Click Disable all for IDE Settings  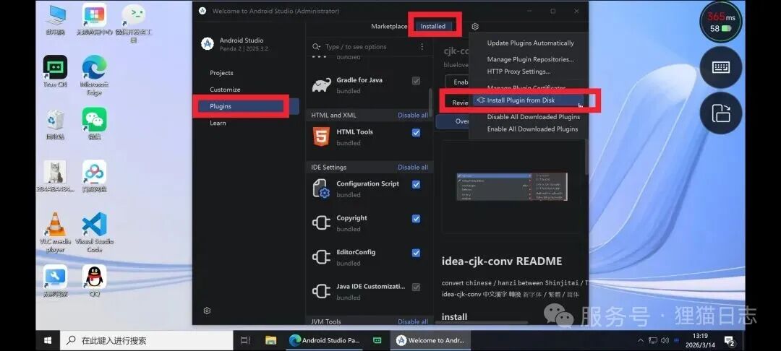412,168
